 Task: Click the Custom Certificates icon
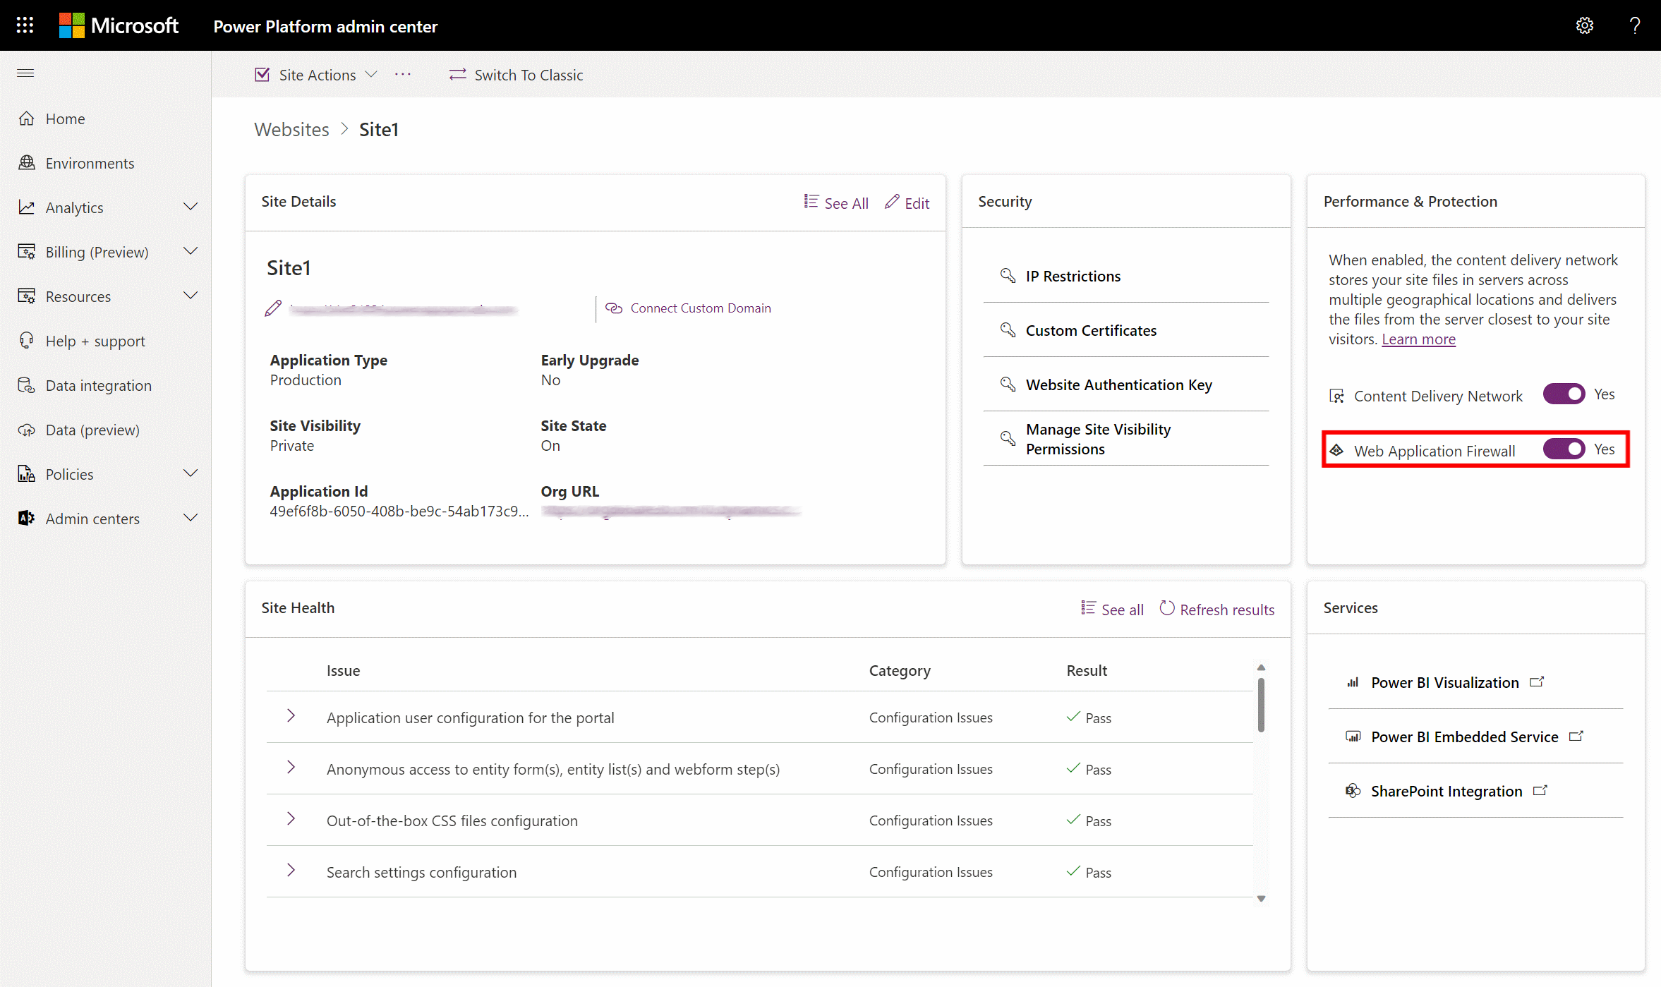[1007, 330]
